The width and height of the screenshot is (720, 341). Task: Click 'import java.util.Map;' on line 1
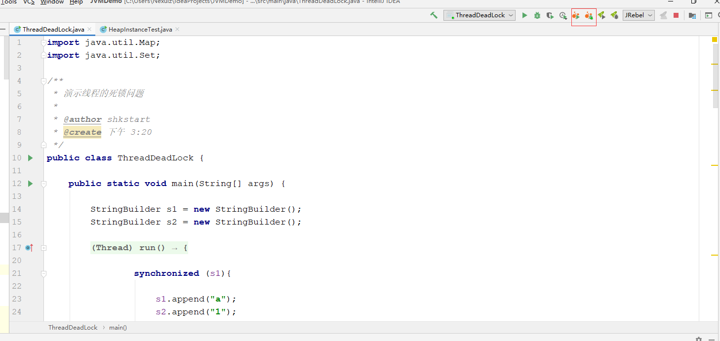(x=104, y=42)
